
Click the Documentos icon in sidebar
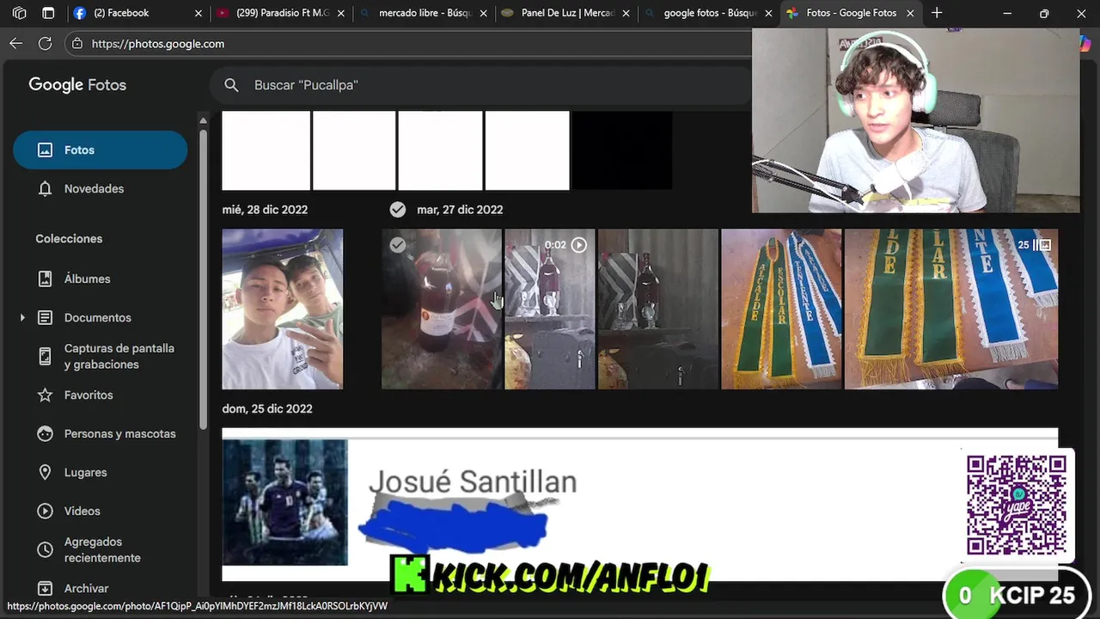click(x=46, y=318)
